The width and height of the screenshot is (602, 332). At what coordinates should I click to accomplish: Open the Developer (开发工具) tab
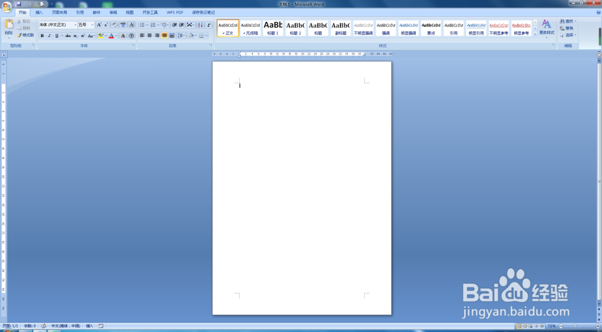pyautogui.click(x=150, y=13)
